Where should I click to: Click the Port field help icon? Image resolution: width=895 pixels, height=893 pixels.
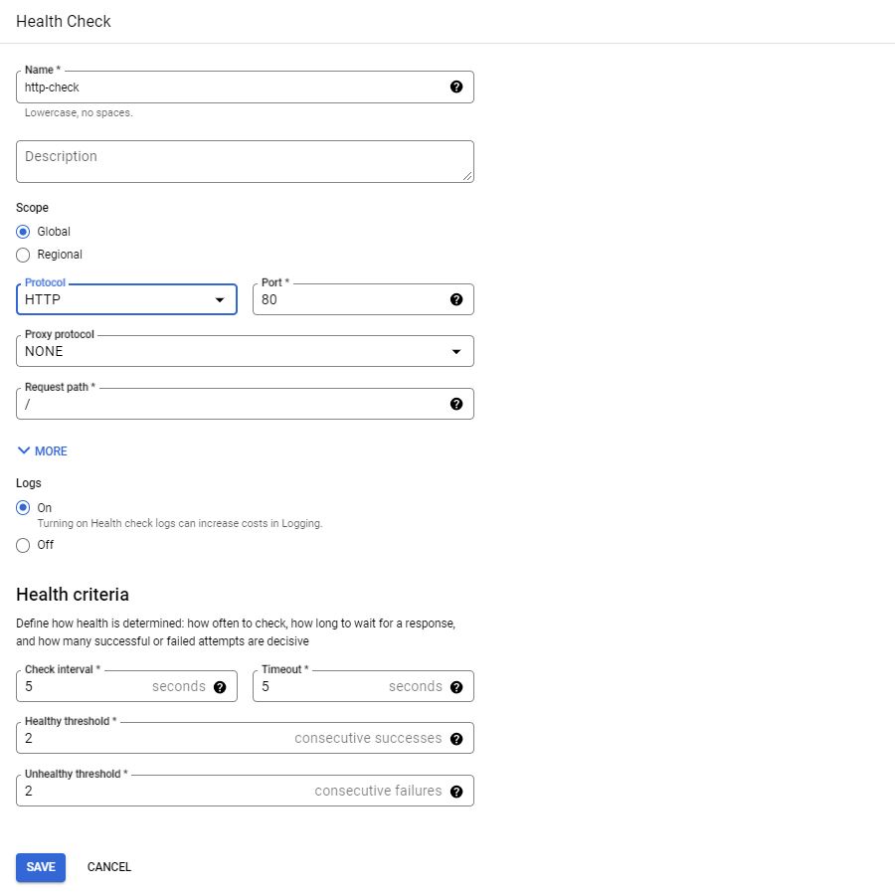(x=456, y=299)
